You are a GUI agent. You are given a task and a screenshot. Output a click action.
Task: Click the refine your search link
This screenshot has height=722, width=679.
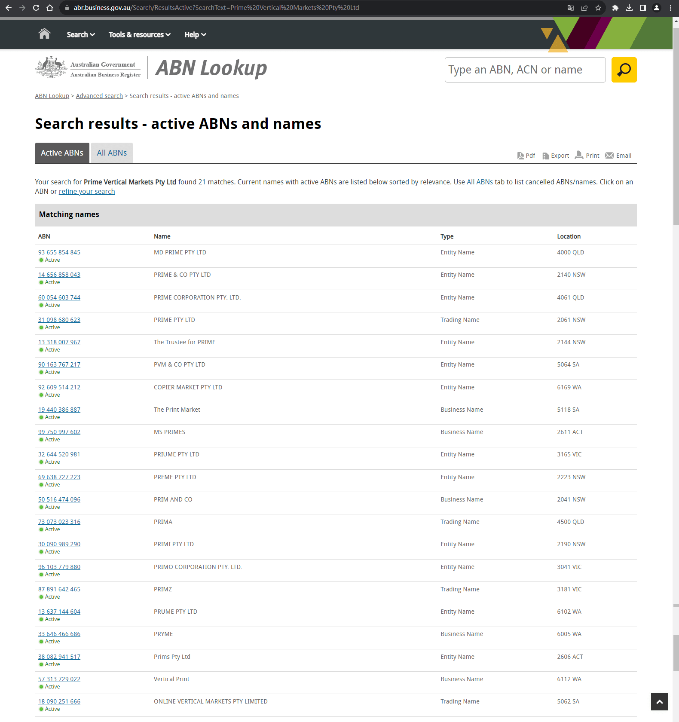point(87,191)
